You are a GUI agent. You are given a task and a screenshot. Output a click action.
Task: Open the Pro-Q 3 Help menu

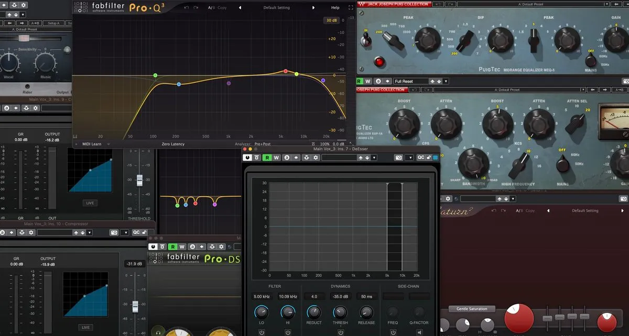pyautogui.click(x=335, y=8)
